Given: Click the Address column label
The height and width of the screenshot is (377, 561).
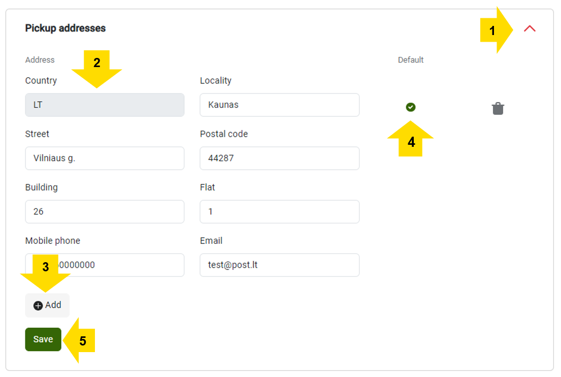Looking at the screenshot, I should click(x=40, y=60).
